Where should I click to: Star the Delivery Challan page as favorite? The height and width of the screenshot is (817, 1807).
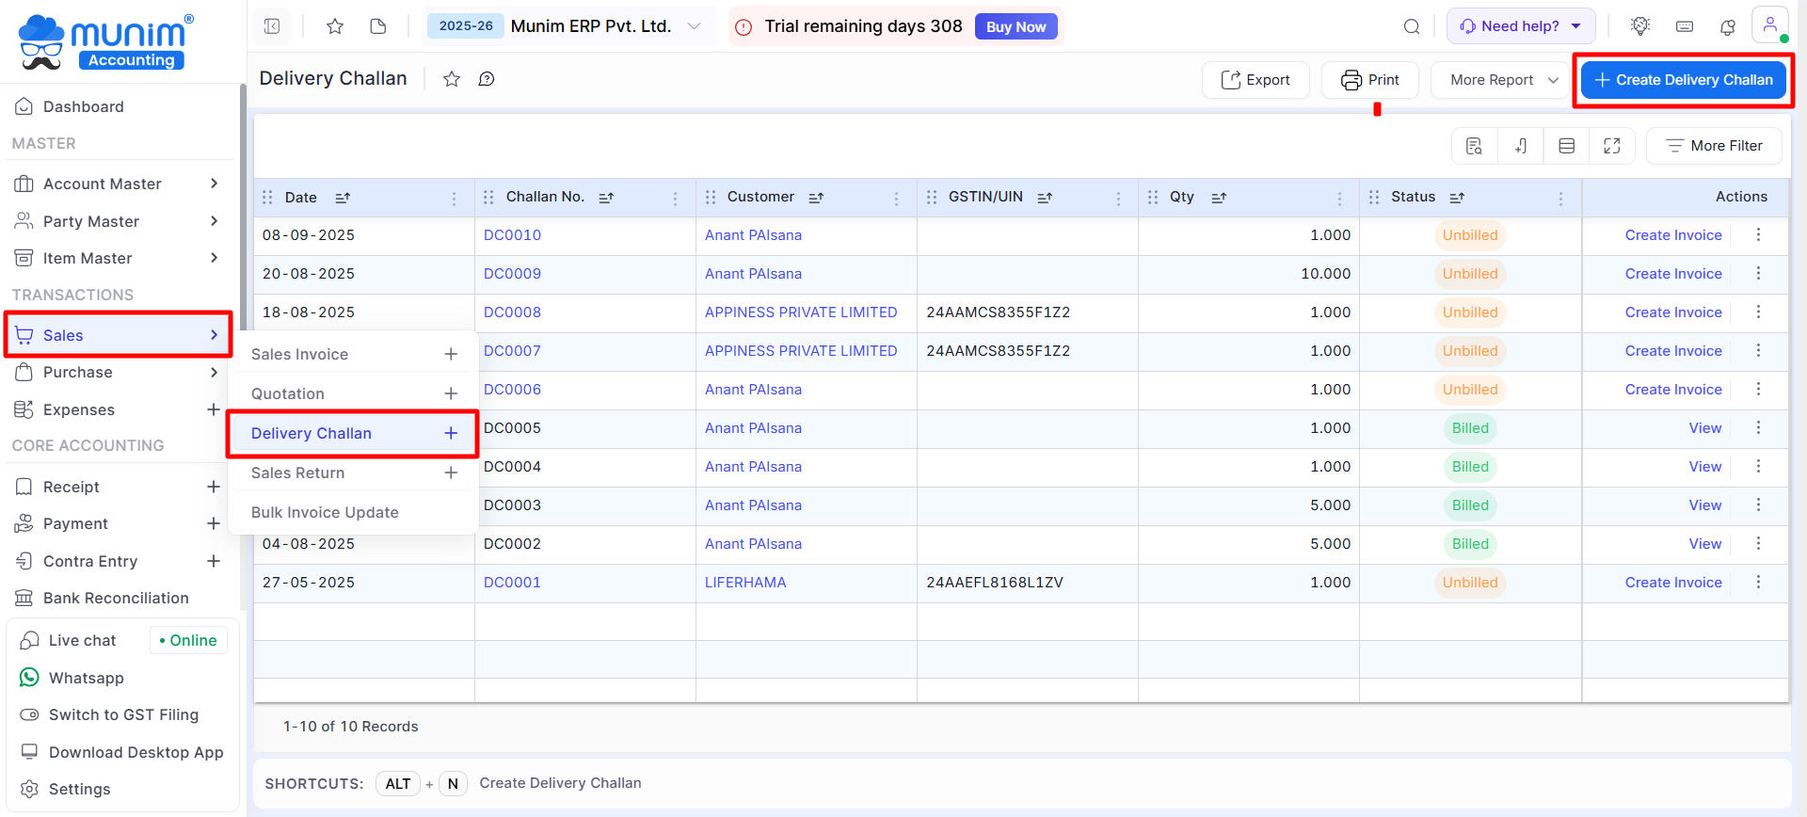(452, 79)
